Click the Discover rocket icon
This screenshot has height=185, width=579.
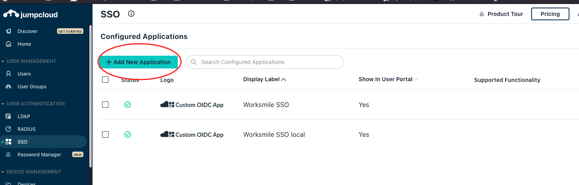pos(8,31)
